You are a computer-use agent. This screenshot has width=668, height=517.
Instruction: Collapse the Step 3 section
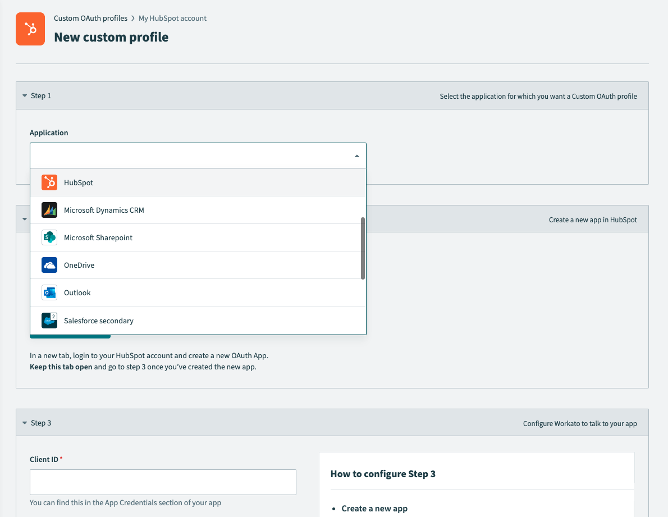(x=24, y=423)
